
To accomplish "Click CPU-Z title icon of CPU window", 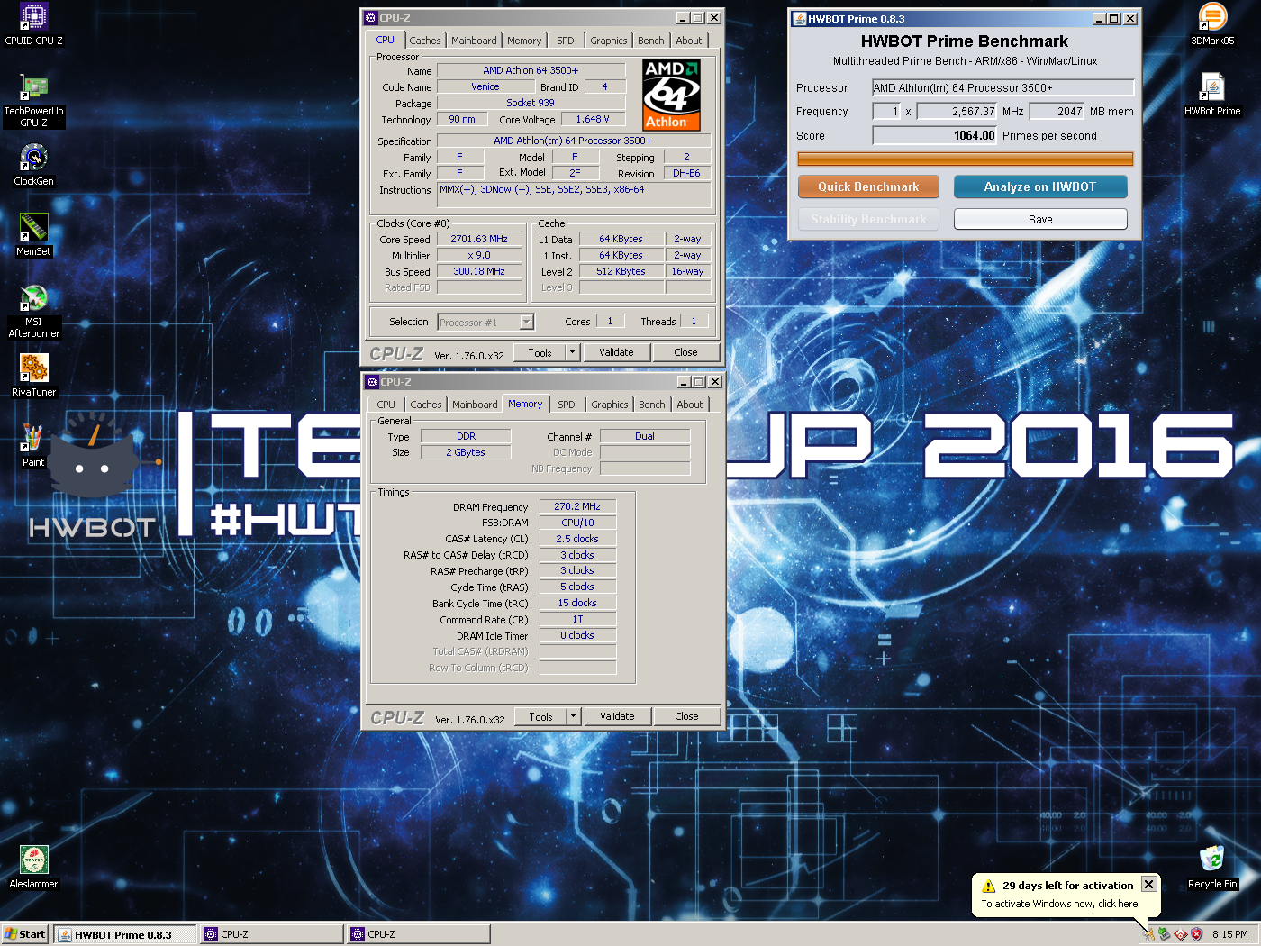I will pos(370,18).
